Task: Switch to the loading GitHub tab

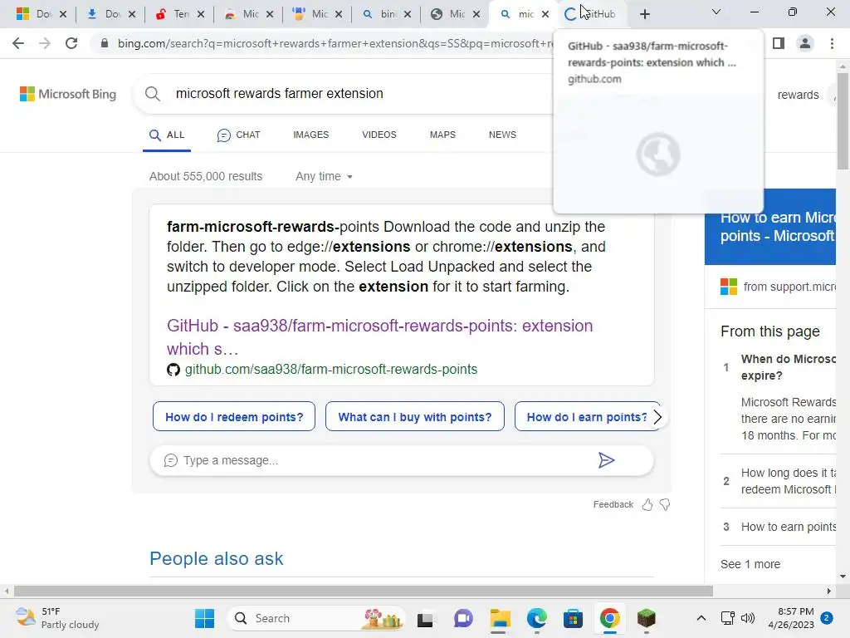Action: tap(591, 14)
